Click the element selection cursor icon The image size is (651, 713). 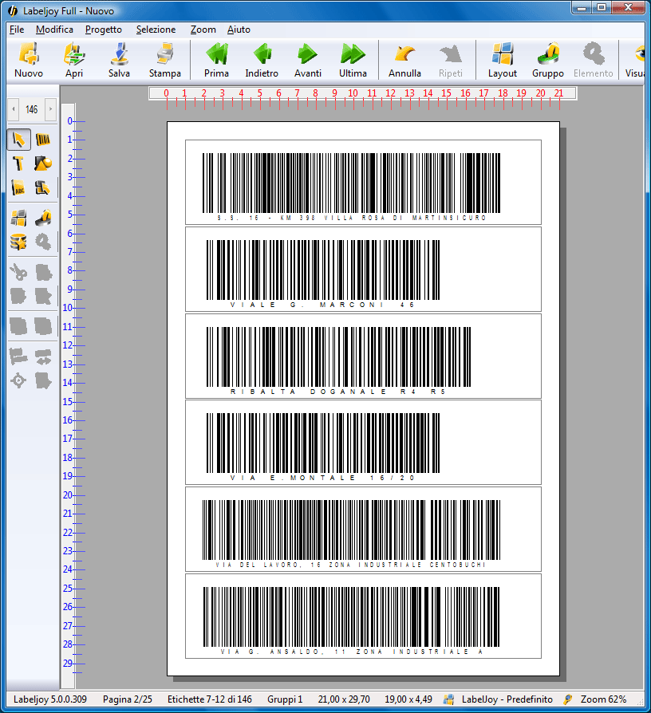(43, 187)
